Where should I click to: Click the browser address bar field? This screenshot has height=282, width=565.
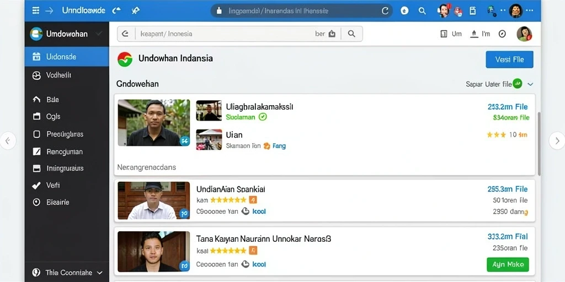tap(302, 11)
